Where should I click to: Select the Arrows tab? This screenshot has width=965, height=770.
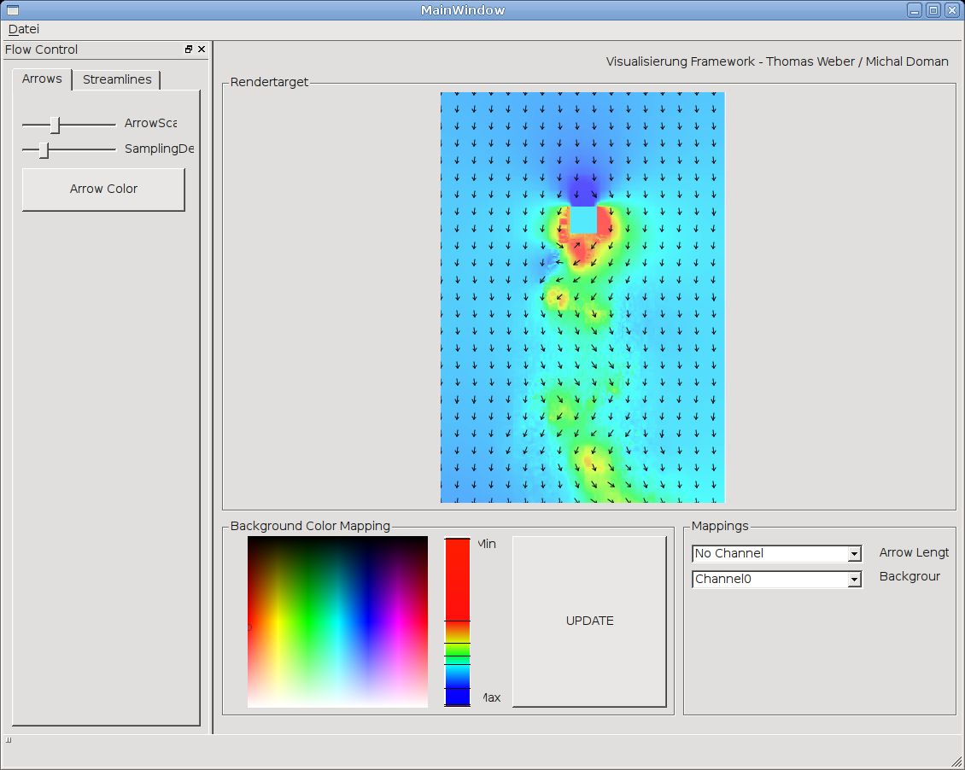(x=42, y=79)
